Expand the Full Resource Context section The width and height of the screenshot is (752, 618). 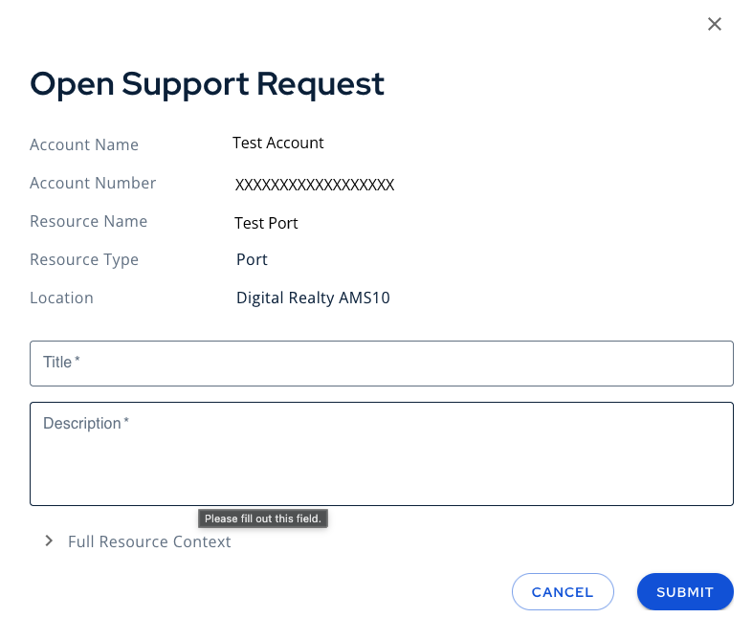pos(49,541)
